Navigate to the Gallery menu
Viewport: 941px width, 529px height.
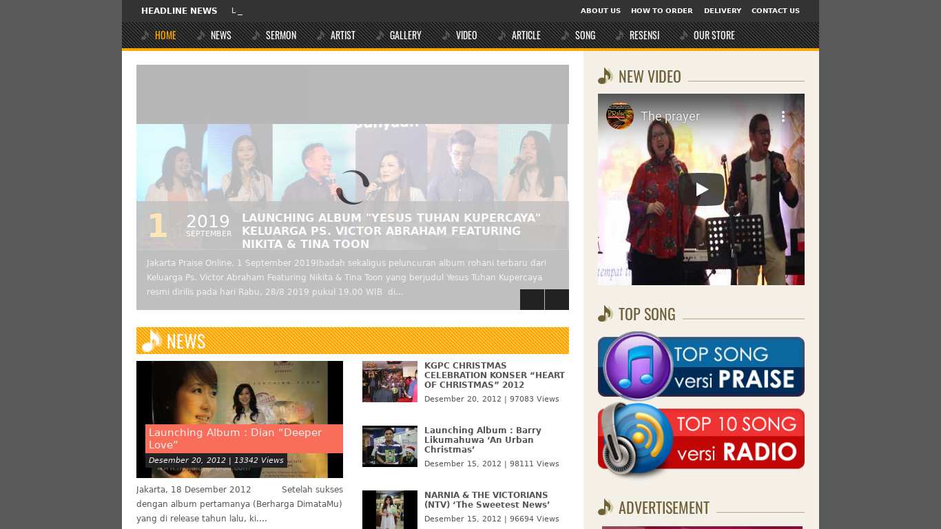tap(405, 35)
